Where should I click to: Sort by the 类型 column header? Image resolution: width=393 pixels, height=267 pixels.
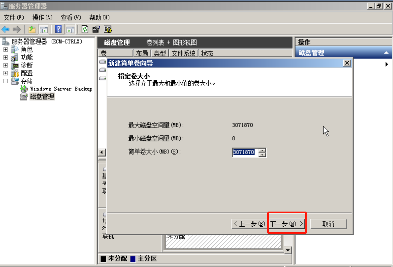[160, 53]
